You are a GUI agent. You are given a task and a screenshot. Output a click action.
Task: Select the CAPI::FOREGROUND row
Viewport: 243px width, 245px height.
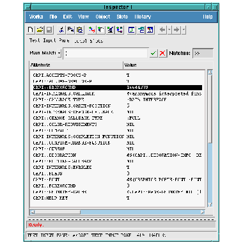pyautogui.click(x=118, y=186)
